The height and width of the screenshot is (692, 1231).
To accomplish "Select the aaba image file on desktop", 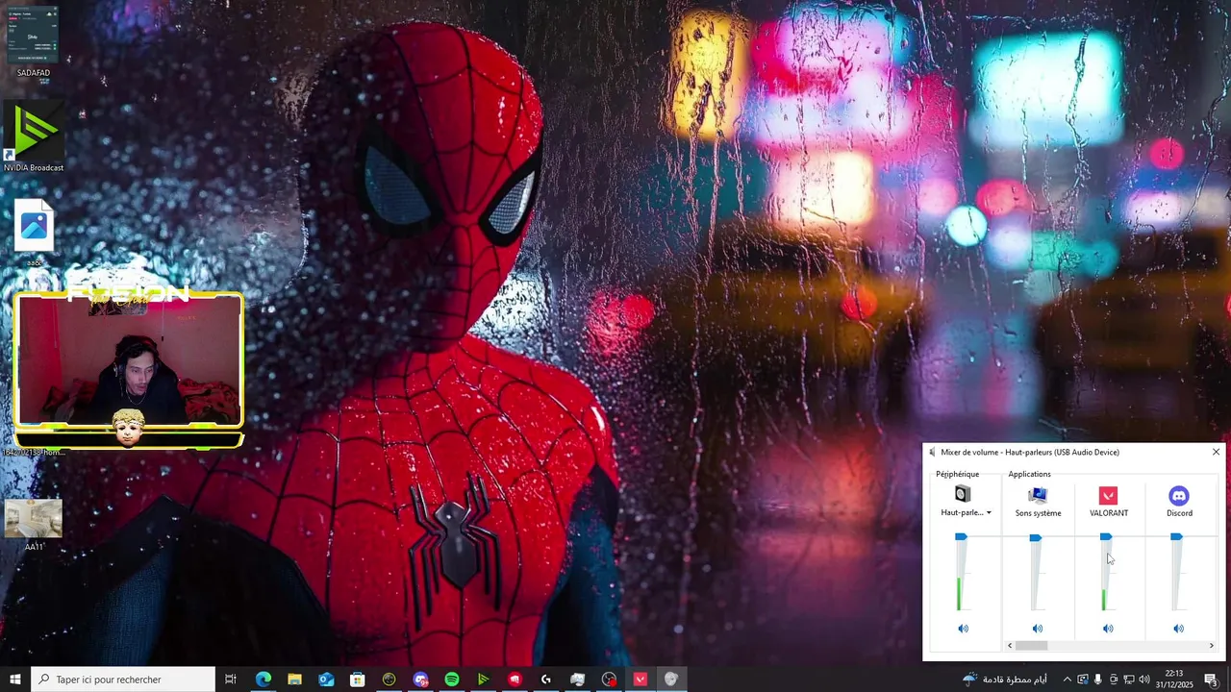I will [x=34, y=233].
